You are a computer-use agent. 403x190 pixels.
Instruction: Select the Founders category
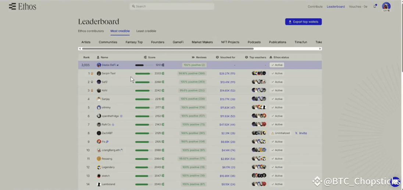[157, 42]
